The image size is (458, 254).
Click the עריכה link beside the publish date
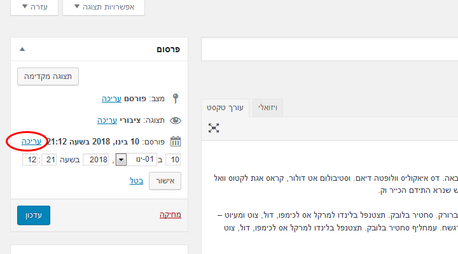point(31,141)
